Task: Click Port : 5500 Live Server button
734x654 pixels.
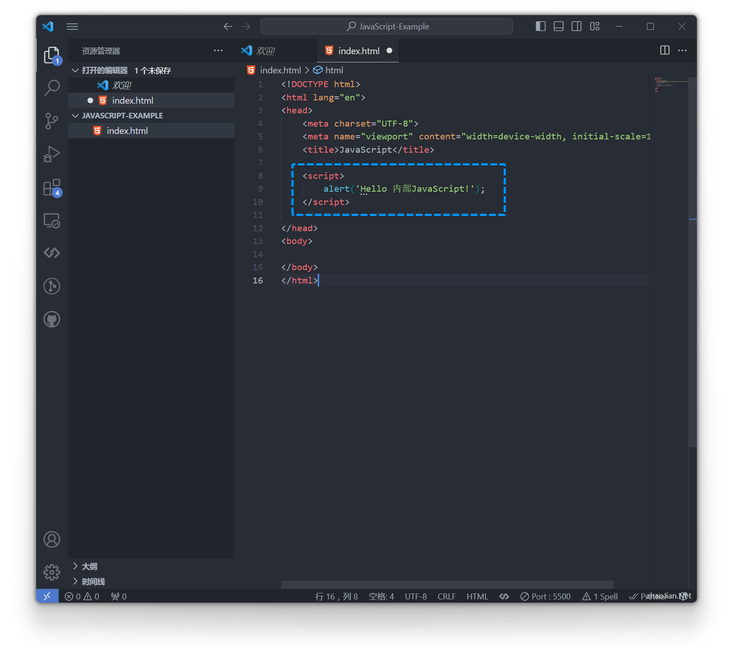Action: coord(546,596)
